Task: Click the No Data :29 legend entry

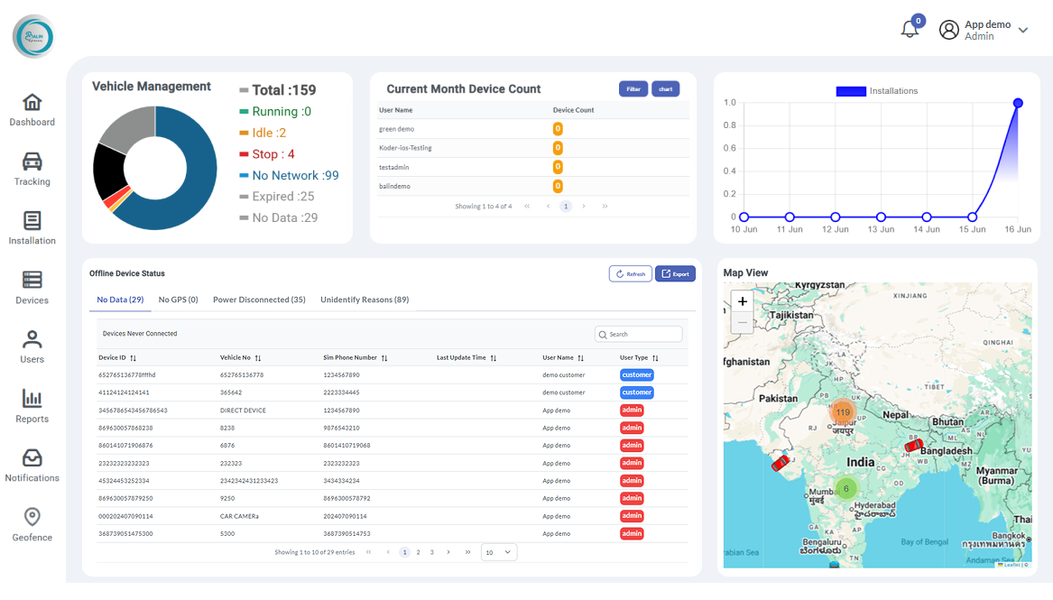Action: tap(279, 218)
